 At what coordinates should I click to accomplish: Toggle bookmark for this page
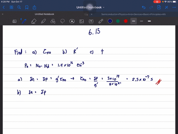pyautogui.click(x=27, y=7)
